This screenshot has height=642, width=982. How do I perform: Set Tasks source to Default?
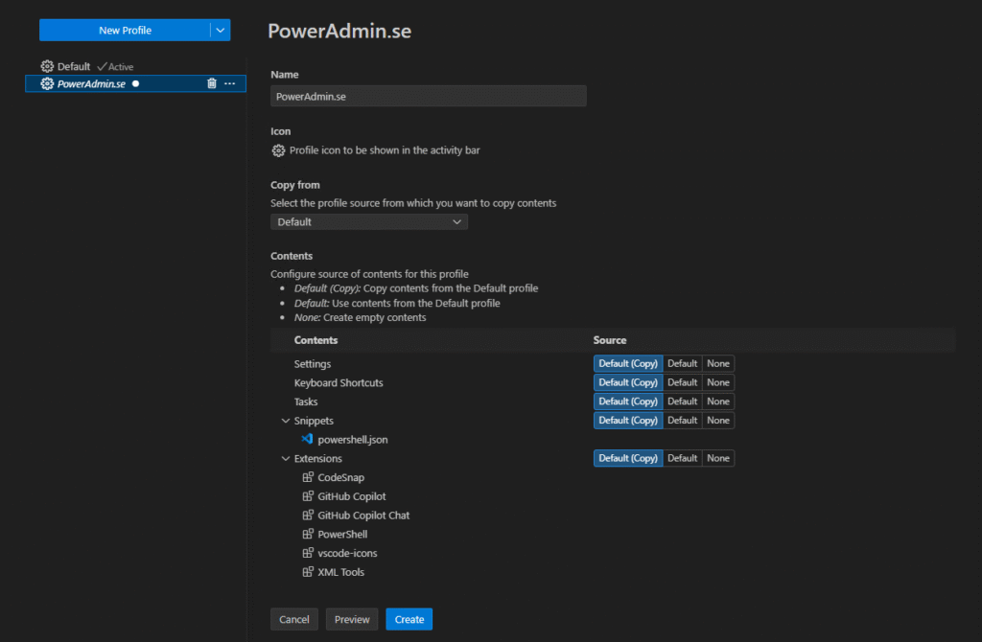682,401
